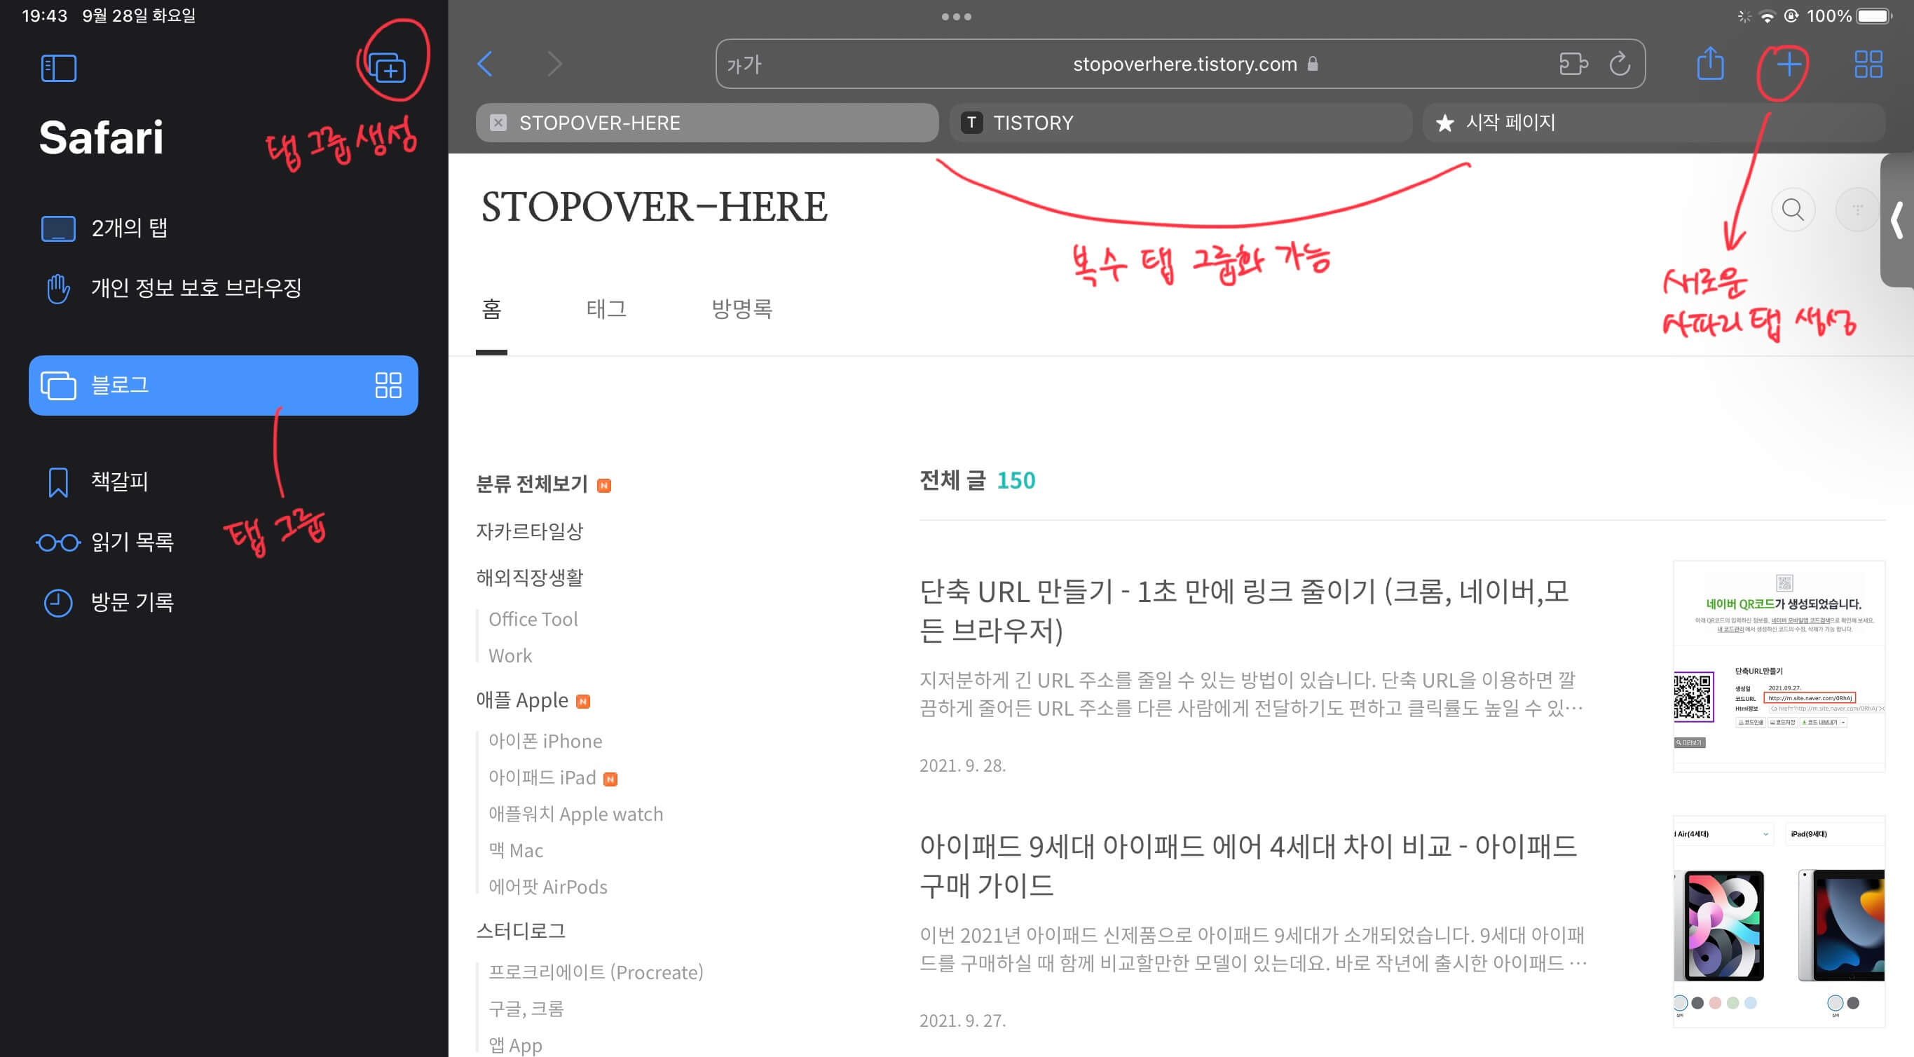Open the 에어팟 AirPods subcategory
The width and height of the screenshot is (1914, 1057).
point(547,887)
